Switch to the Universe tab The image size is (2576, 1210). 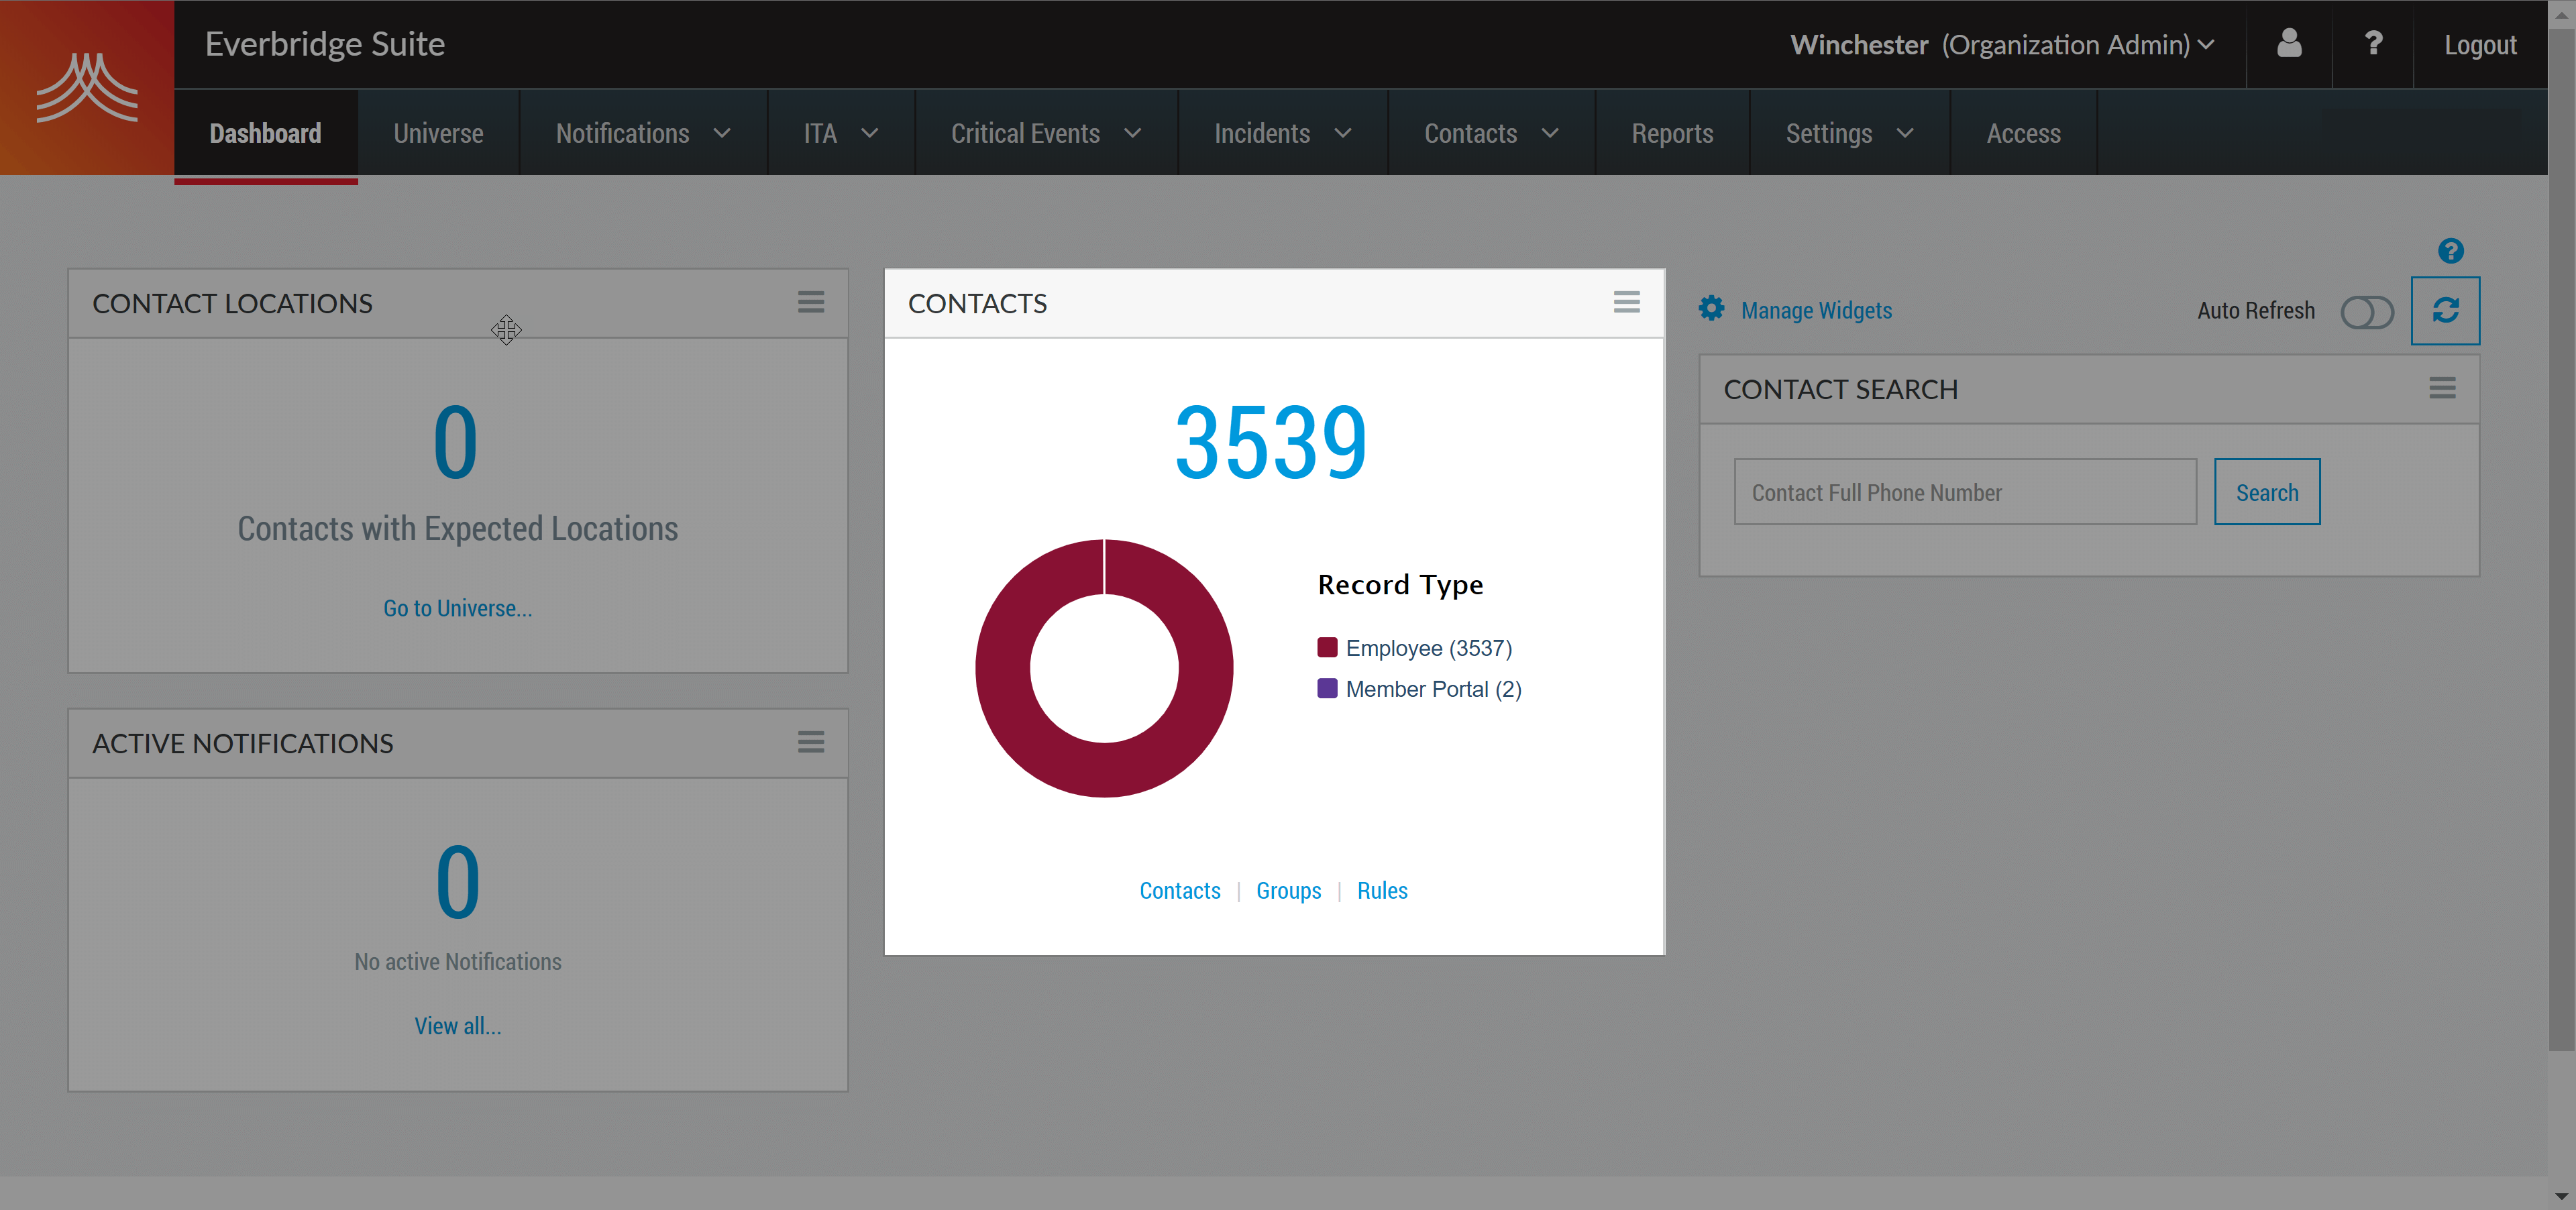point(438,133)
